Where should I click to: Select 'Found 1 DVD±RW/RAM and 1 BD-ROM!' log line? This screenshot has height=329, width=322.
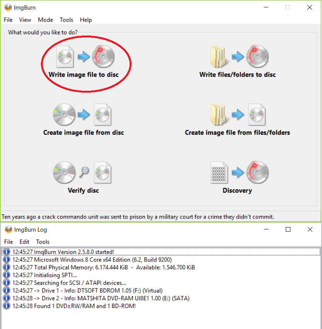[161, 306]
